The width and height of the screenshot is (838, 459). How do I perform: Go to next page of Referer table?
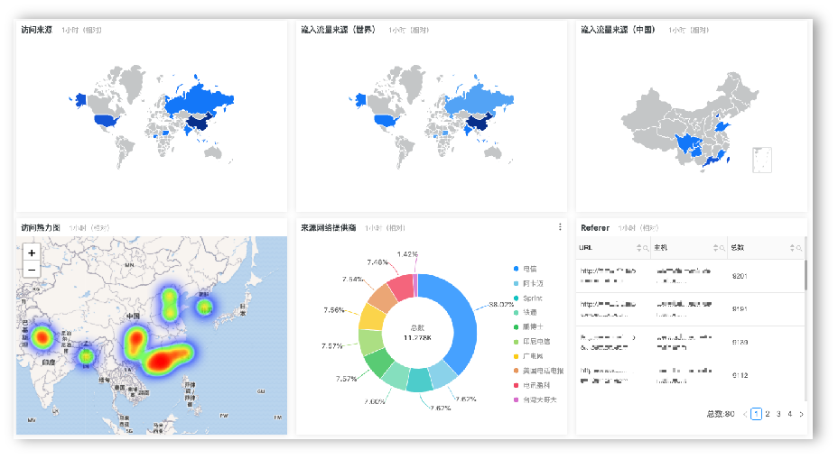click(x=801, y=414)
